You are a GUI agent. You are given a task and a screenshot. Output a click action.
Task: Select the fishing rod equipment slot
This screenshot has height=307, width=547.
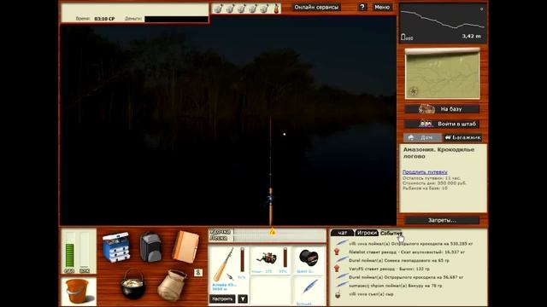(x=224, y=264)
